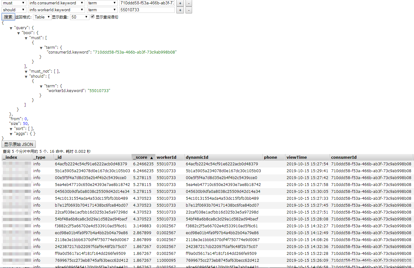Select _id cell 22caf038e1acfbb16d325b3e5a97298d
This screenshot has height=268, width=414.
[91, 212]
